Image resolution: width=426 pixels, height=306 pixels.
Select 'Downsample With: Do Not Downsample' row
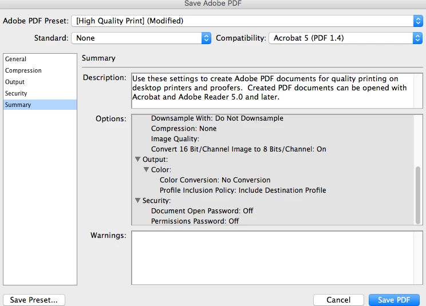[x=217, y=118]
